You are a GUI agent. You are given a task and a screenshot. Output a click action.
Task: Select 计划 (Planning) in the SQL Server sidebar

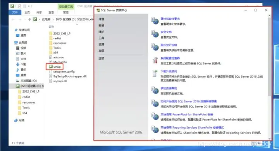[101, 19]
